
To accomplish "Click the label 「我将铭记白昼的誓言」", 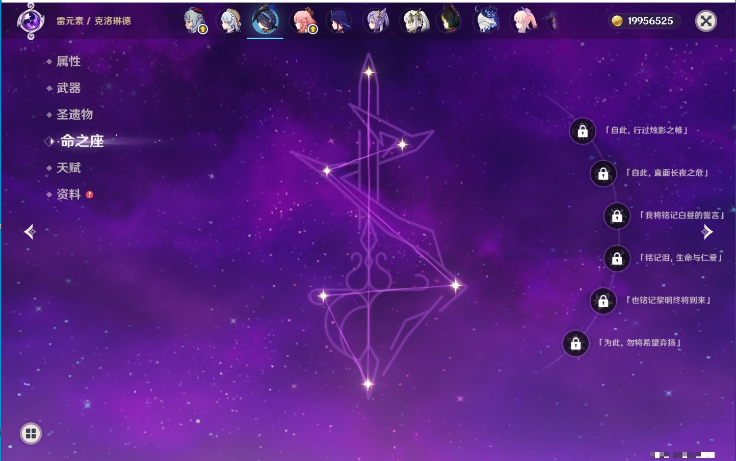I will (681, 215).
